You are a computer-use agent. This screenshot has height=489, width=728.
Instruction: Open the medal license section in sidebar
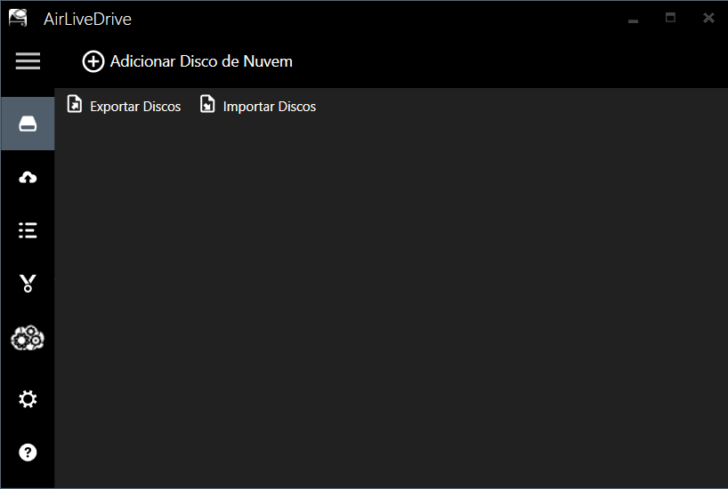(28, 284)
